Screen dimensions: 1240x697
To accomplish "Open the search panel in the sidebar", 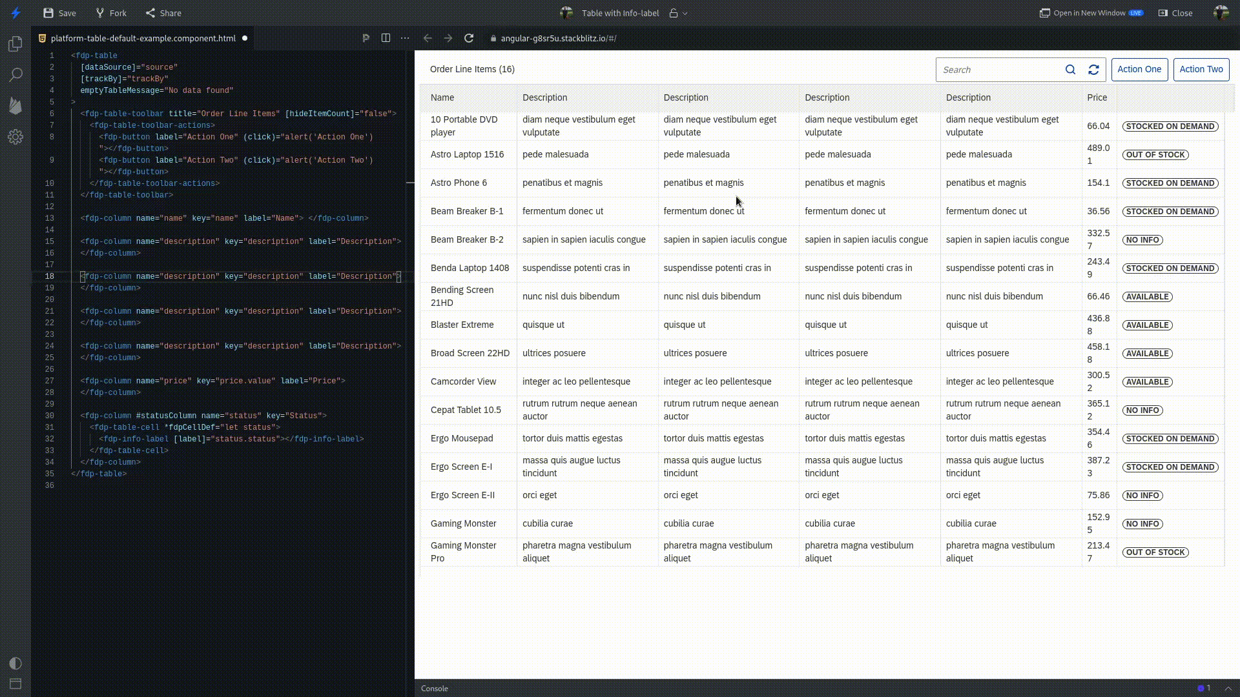I will [x=15, y=75].
